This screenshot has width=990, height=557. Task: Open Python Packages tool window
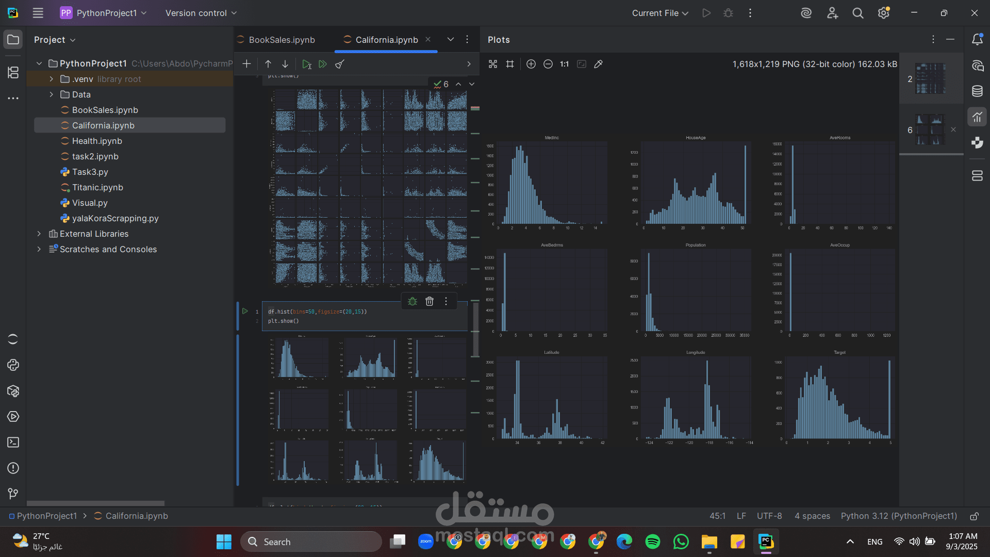point(13,391)
